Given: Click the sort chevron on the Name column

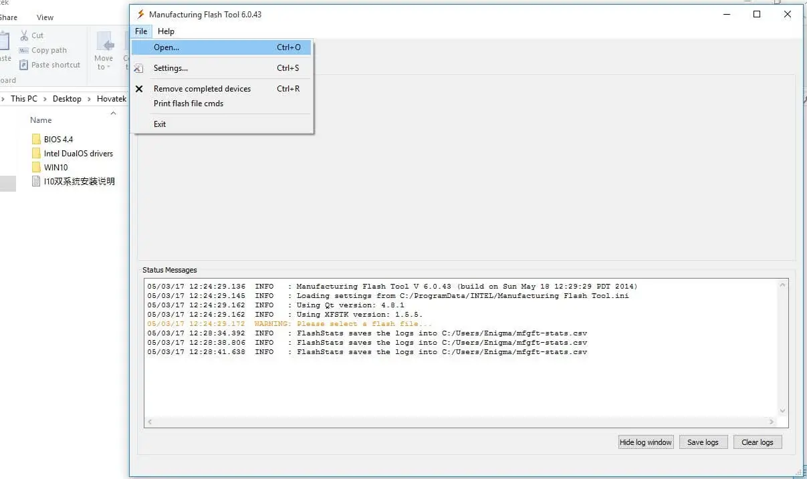Looking at the screenshot, I should pos(113,112).
